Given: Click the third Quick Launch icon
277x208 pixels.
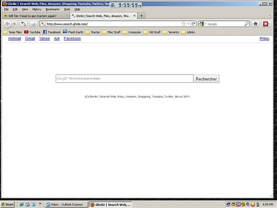Looking at the screenshot, I should click(33, 205).
